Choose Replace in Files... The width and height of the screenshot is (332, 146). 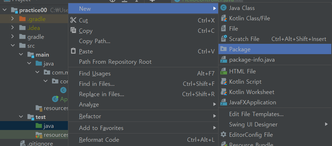pos(143,94)
